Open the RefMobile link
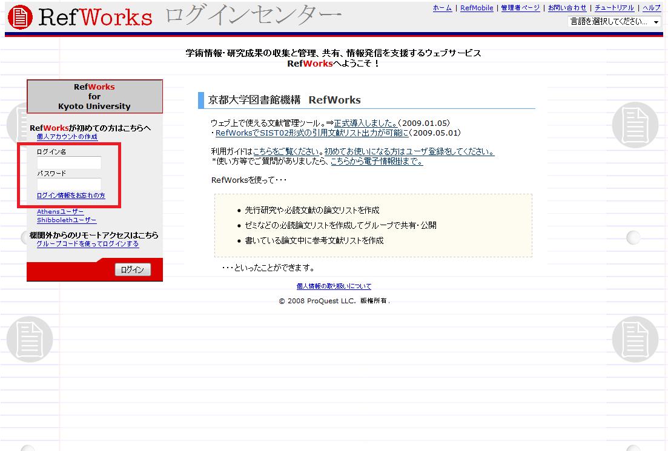 coord(477,8)
